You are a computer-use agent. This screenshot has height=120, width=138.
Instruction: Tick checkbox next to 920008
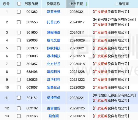click(x=19, y=41)
